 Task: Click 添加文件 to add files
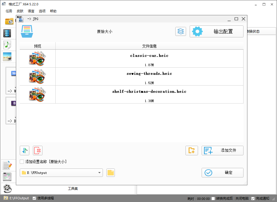pyautogui.click(x=223, y=151)
